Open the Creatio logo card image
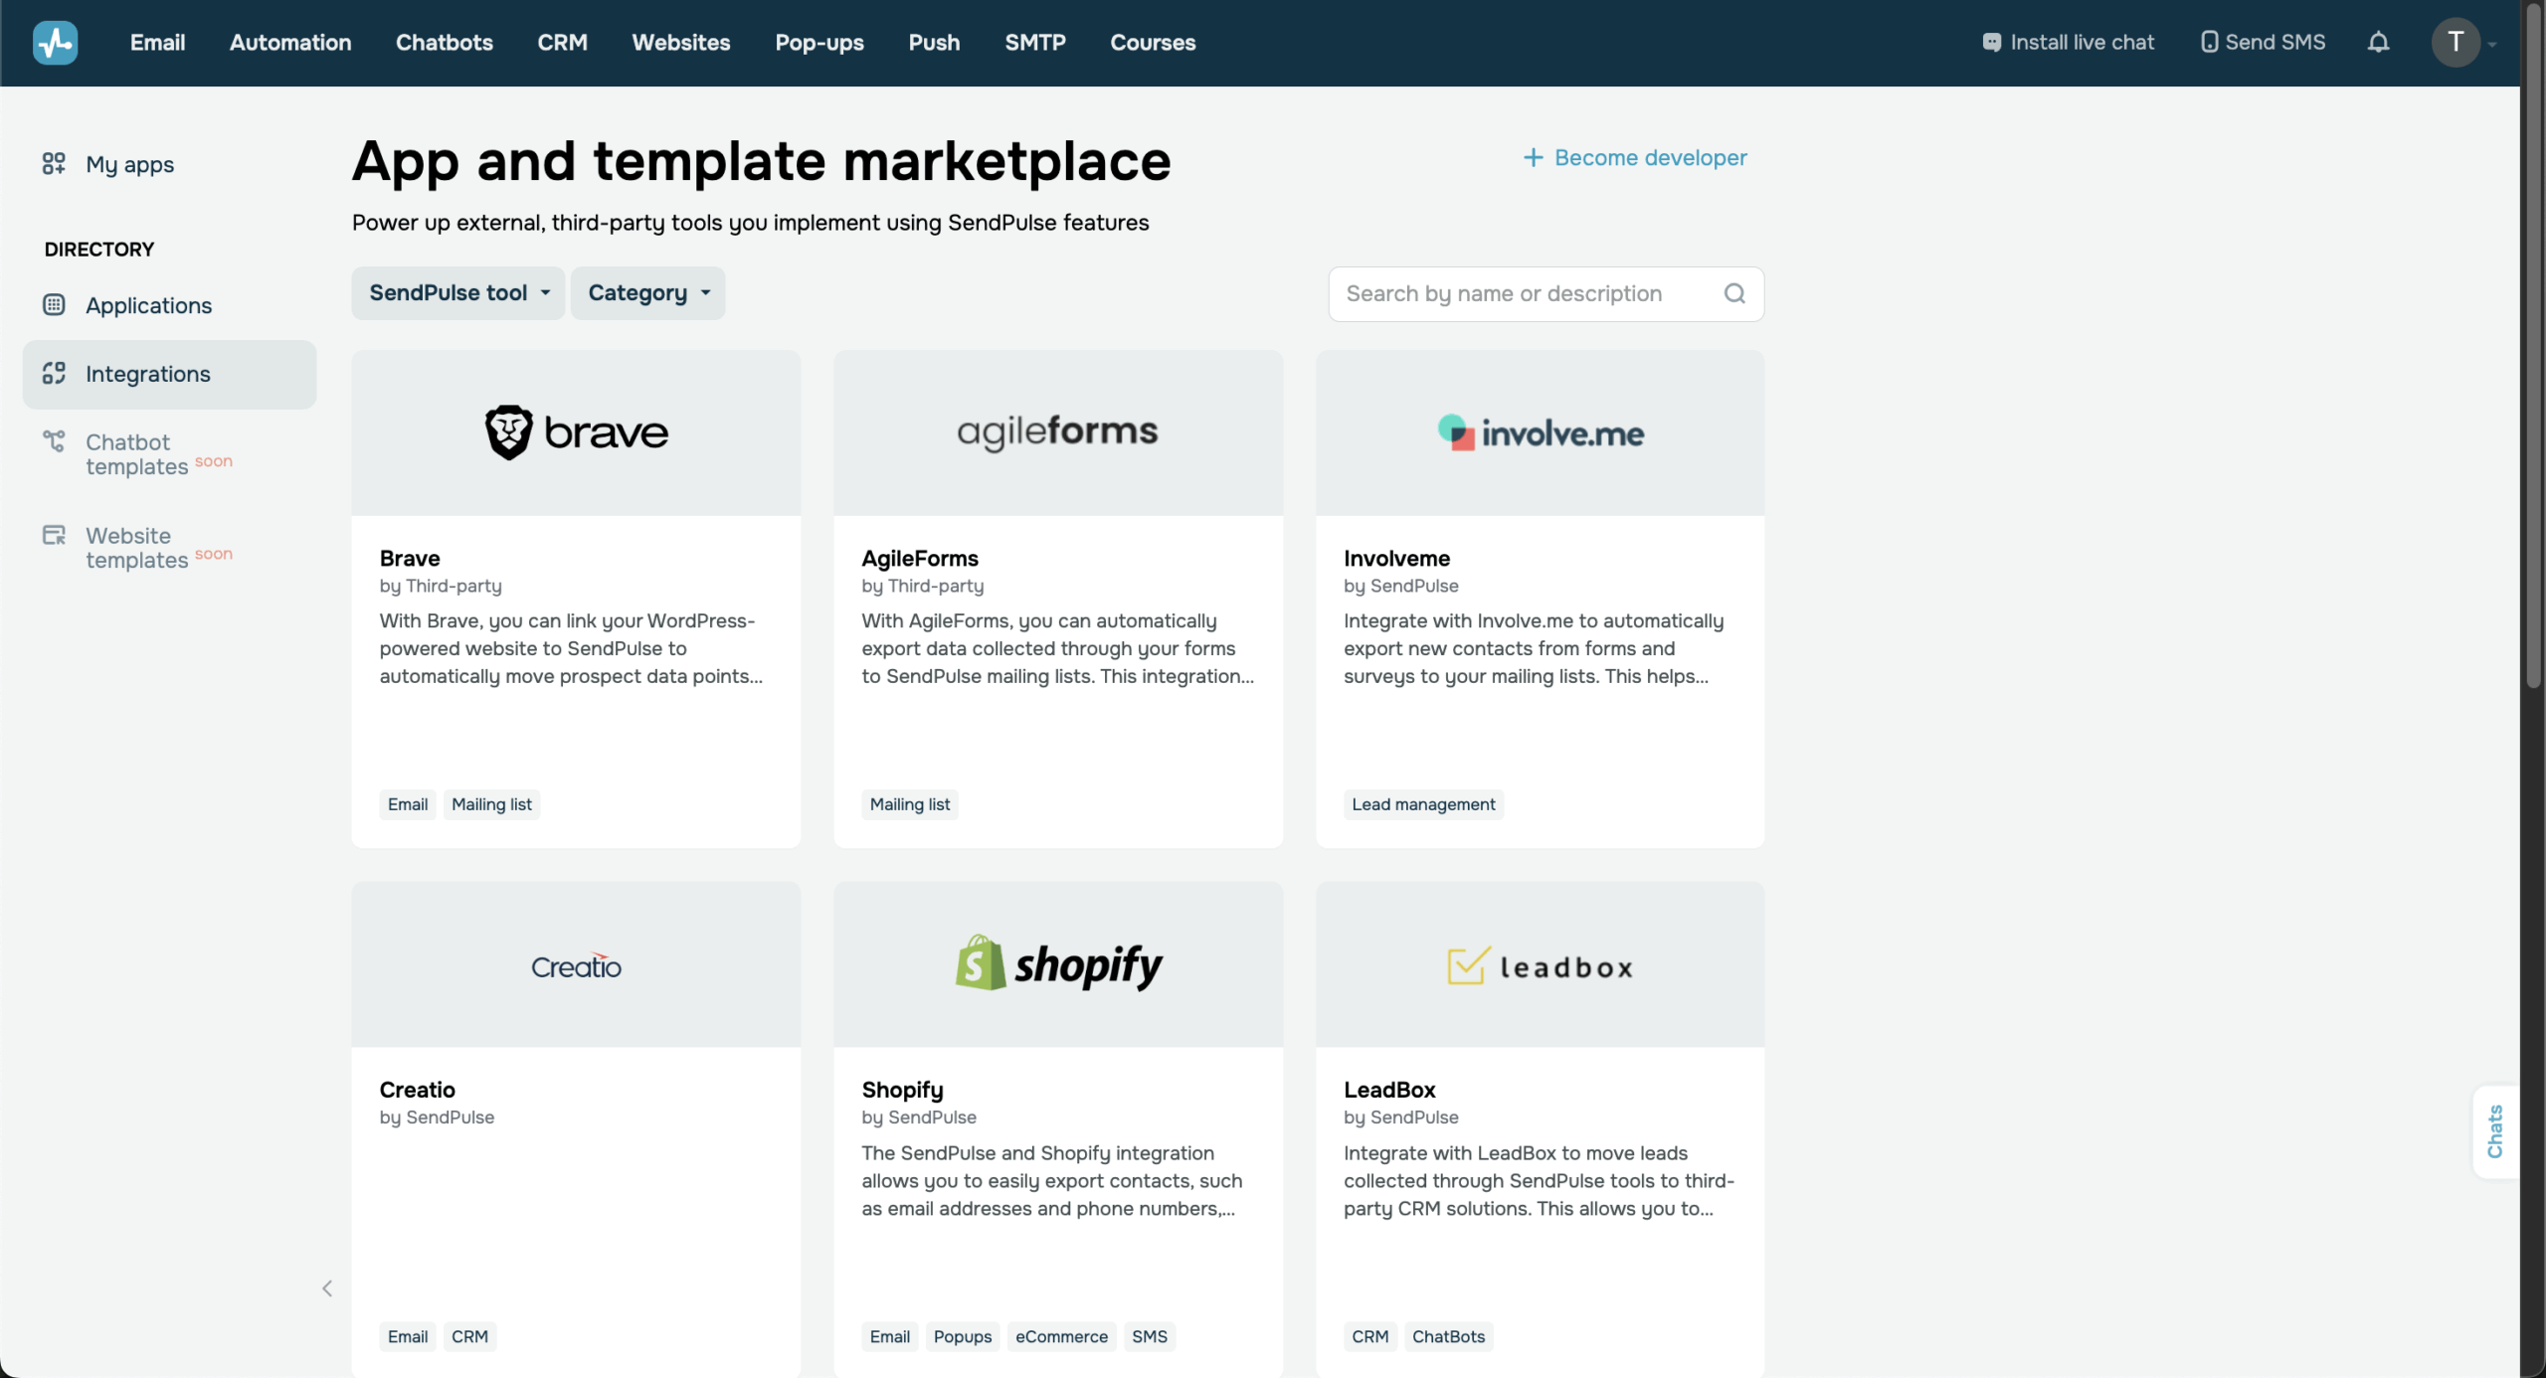 click(576, 964)
